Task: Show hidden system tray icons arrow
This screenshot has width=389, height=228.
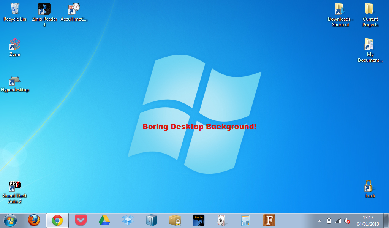Action: [319, 221]
